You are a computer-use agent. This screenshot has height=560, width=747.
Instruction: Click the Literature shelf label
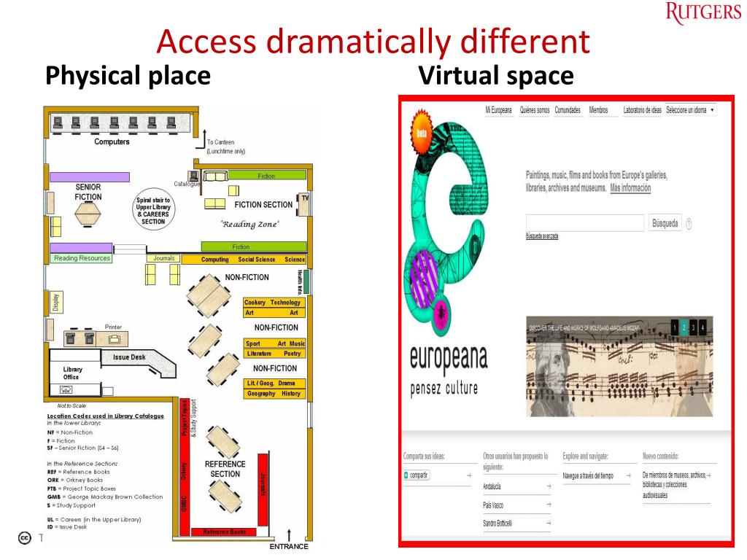pyautogui.click(x=259, y=354)
